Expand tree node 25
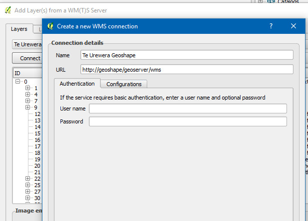 [27, 185]
